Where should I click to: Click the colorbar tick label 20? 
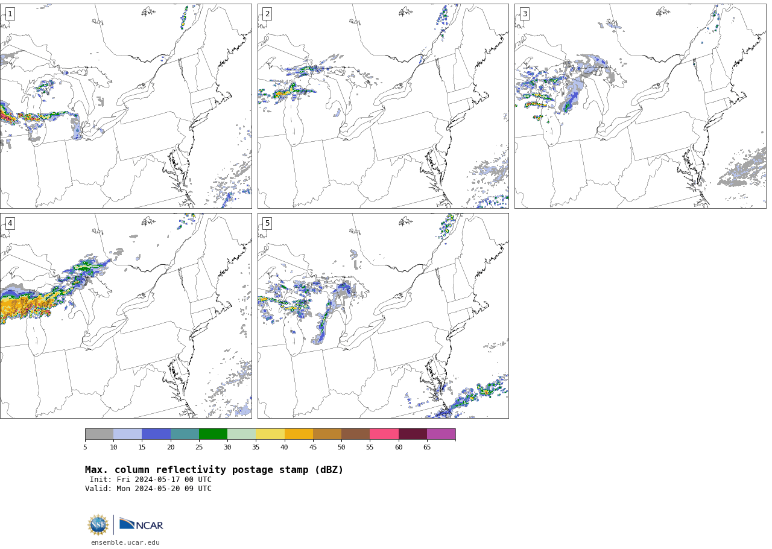click(x=171, y=448)
